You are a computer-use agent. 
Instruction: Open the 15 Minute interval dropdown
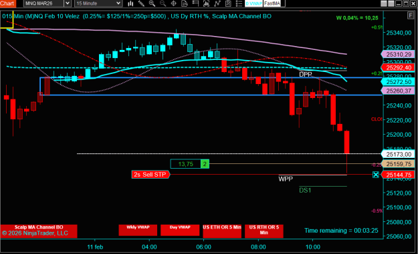98,3
